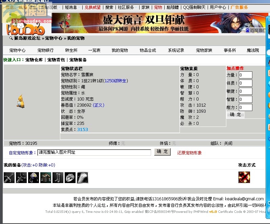Click the Houdao monkey logo

point(25,29)
